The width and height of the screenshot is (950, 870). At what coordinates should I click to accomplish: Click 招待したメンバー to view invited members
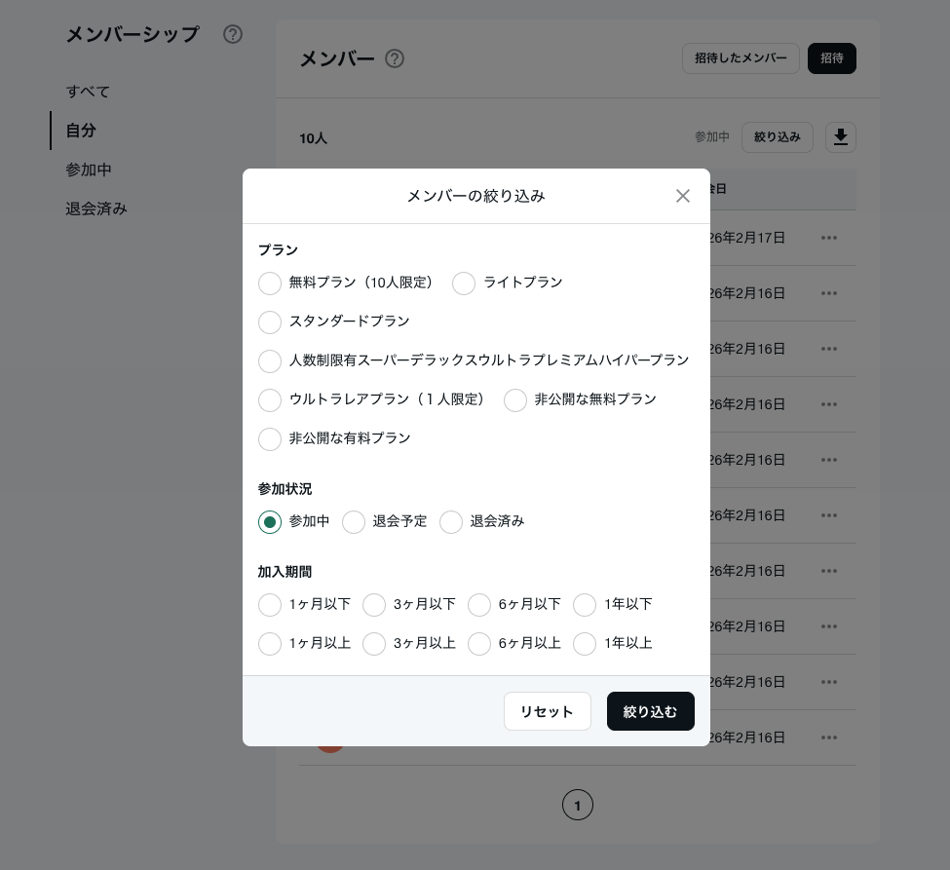click(741, 58)
